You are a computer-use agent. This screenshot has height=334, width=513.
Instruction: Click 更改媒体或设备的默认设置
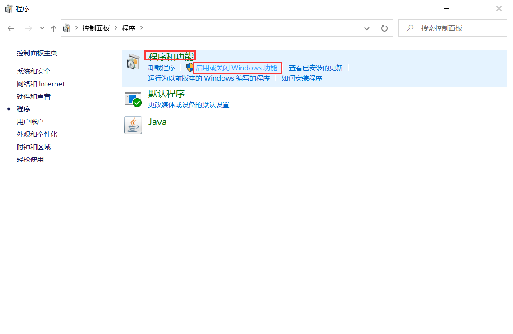coord(189,104)
